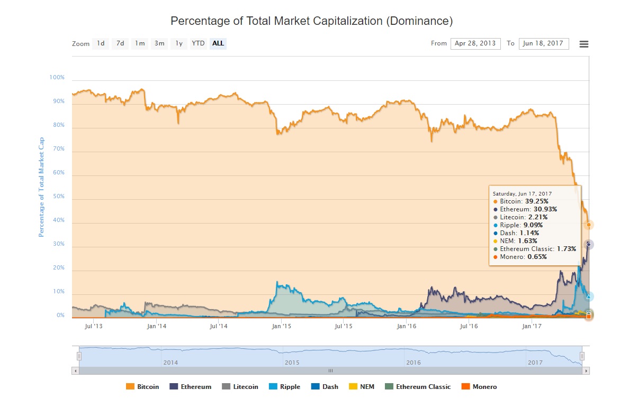Set zoom range to 7d
This screenshot has width=638, height=399.
coord(120,43)
